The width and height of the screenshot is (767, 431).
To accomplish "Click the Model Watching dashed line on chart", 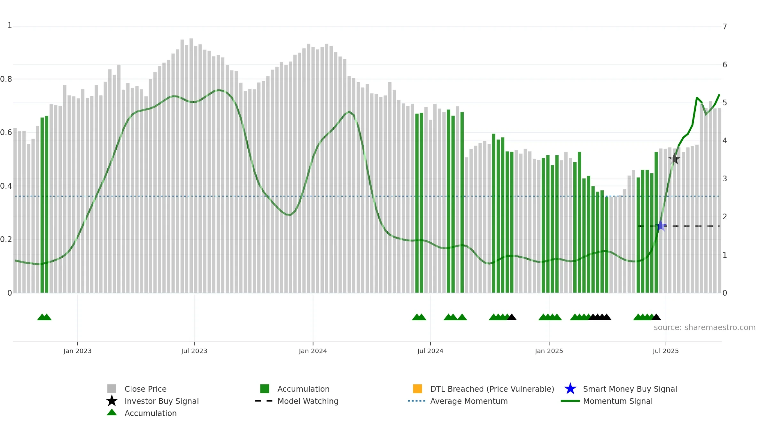I will pos(679,226).
